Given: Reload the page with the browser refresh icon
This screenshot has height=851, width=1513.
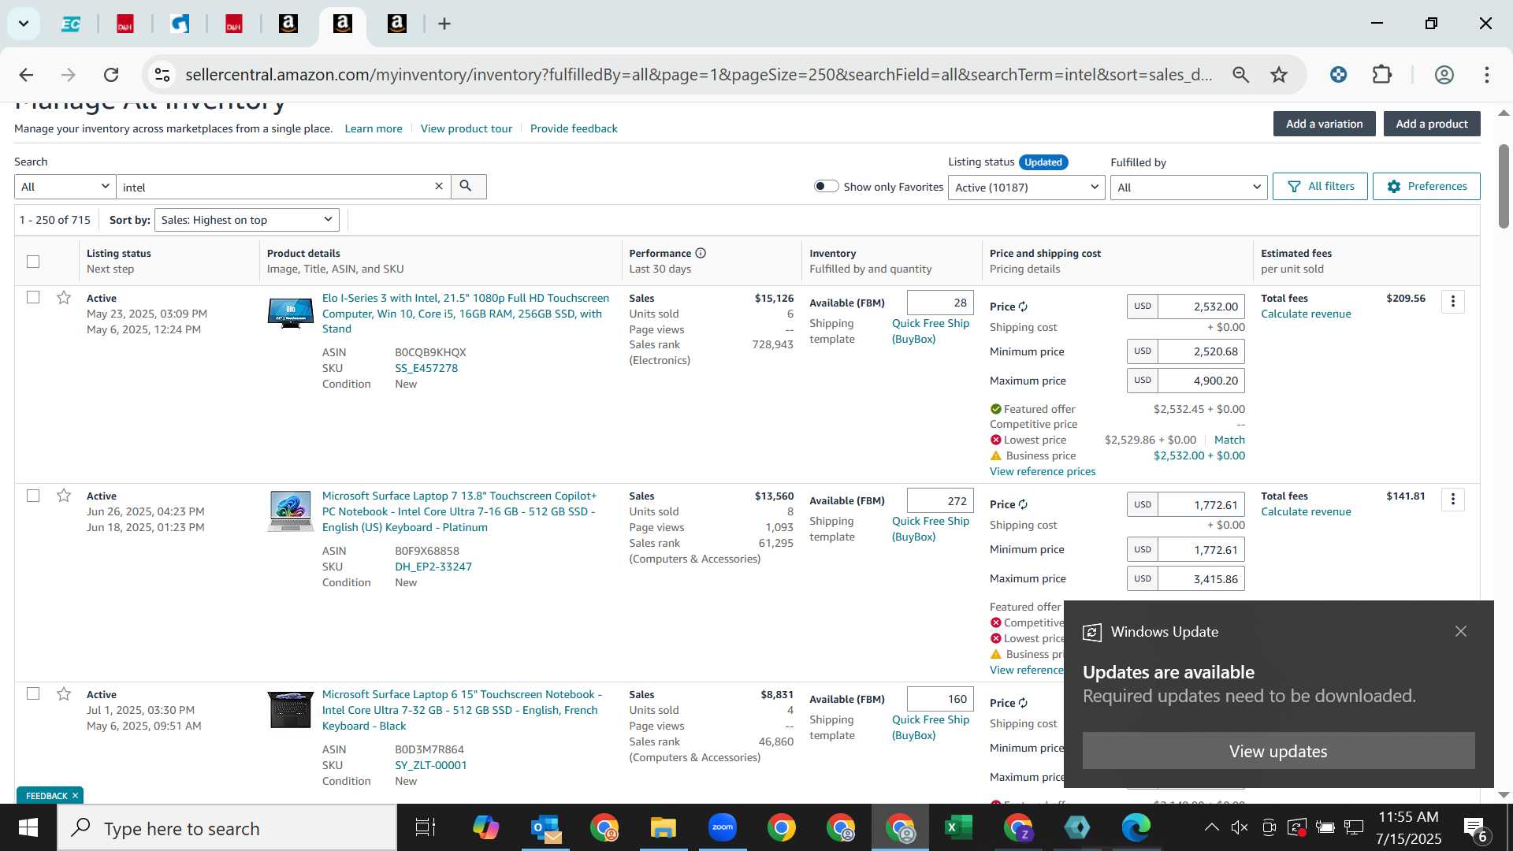Looking at the screenshot, I should [111, 75].
